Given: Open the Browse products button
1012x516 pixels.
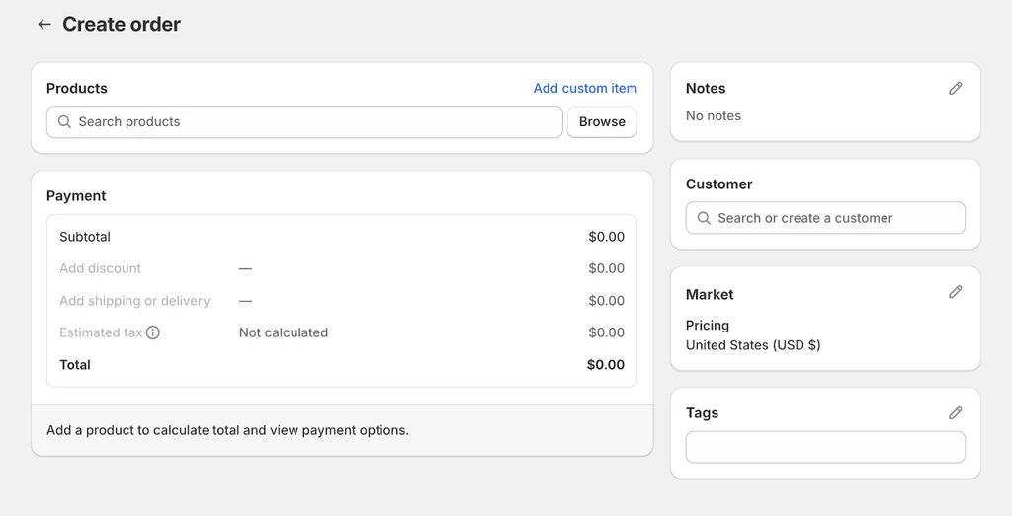Looking at the screenshot, I should coord(602,121).
